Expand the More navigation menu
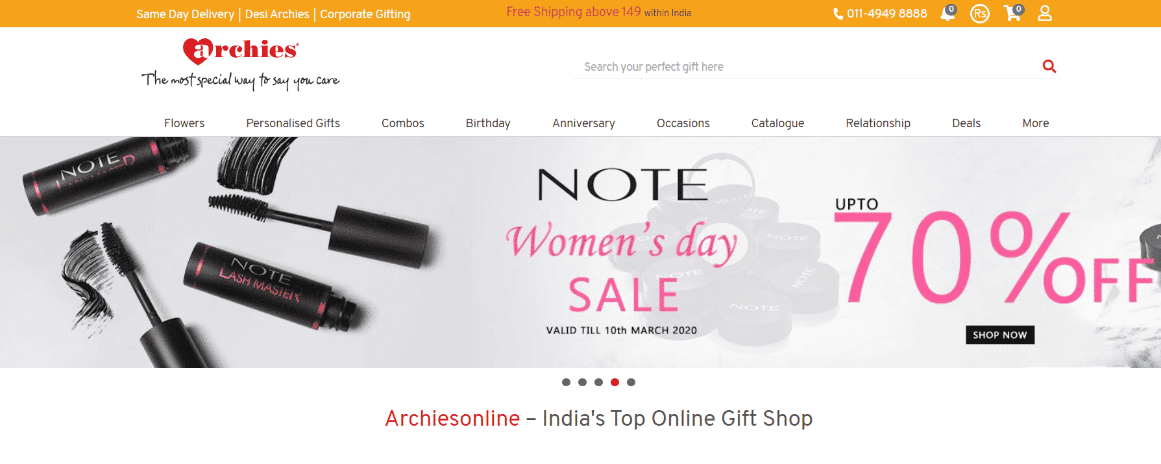The height and width of the screenshot is (464, 1161). click(x=1035, y=123)
